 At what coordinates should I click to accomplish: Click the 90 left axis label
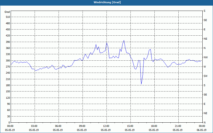pos(9,104)
